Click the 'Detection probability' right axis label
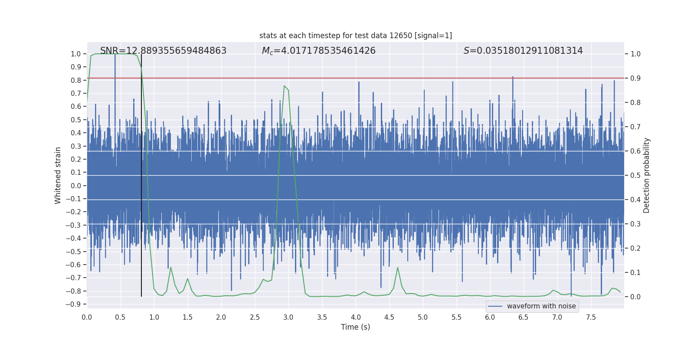Viewport: 694px width, 347px height. point(646,175)
